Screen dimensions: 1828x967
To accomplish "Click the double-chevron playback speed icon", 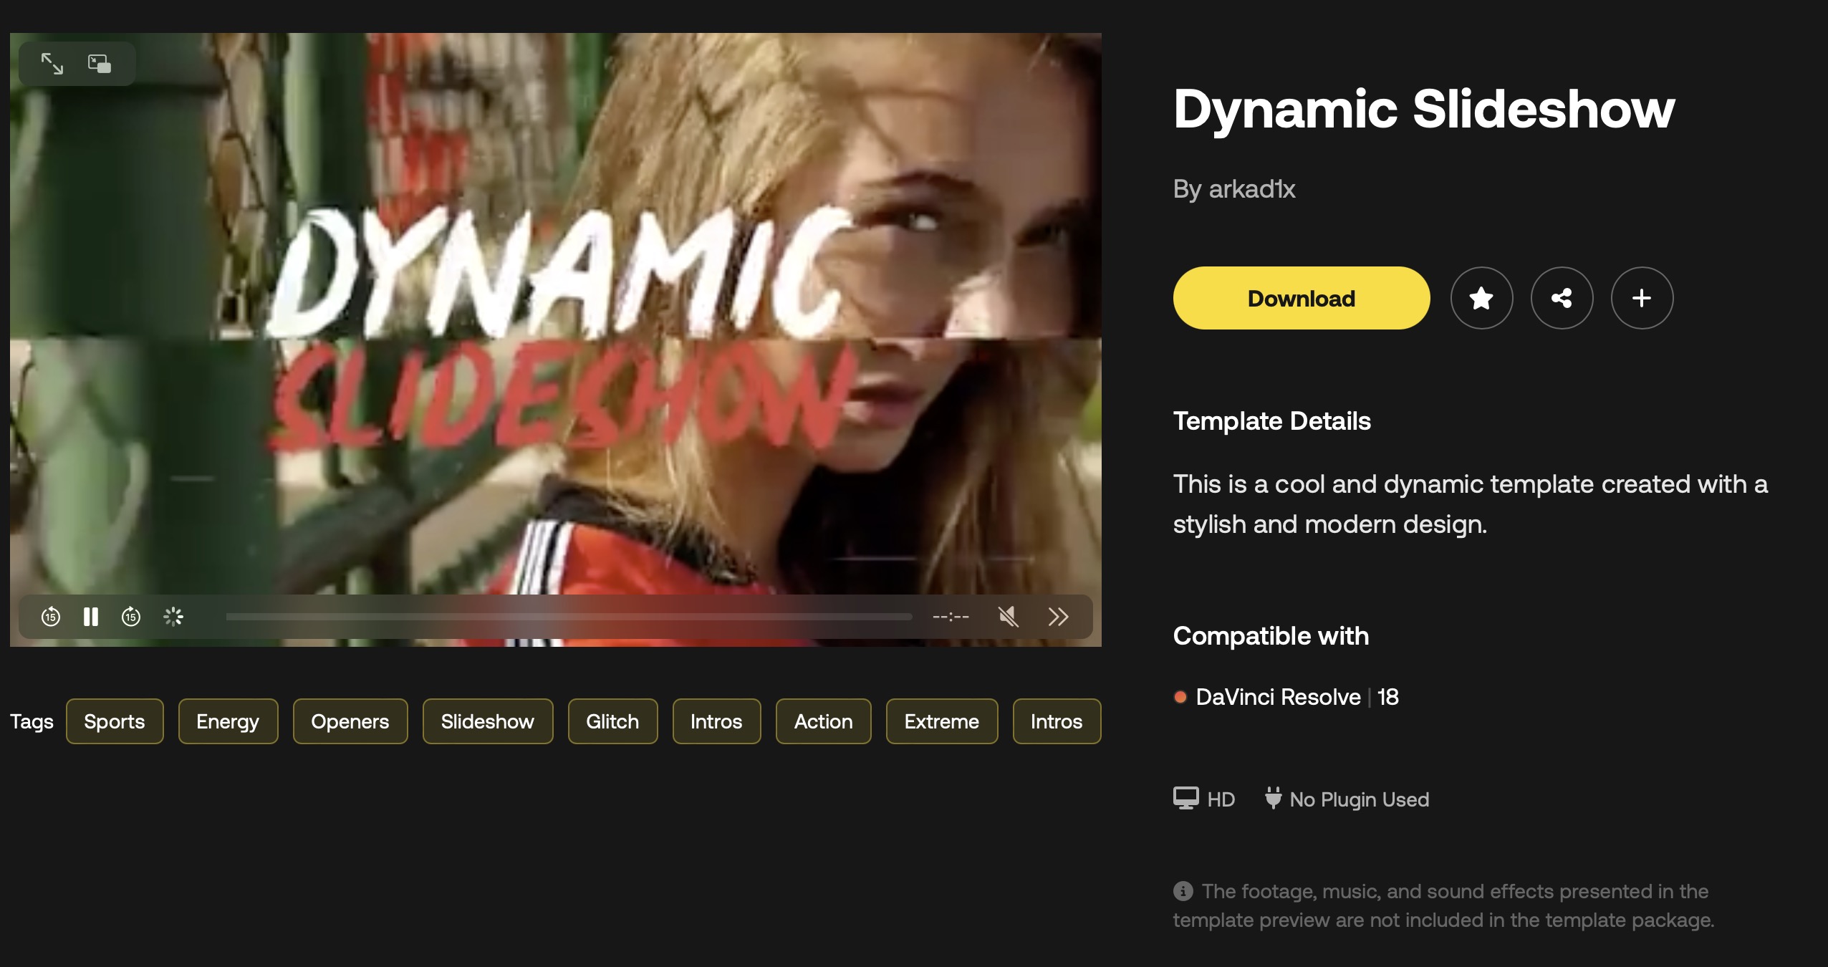I will pyautogui.click(x=1058, y=617).
